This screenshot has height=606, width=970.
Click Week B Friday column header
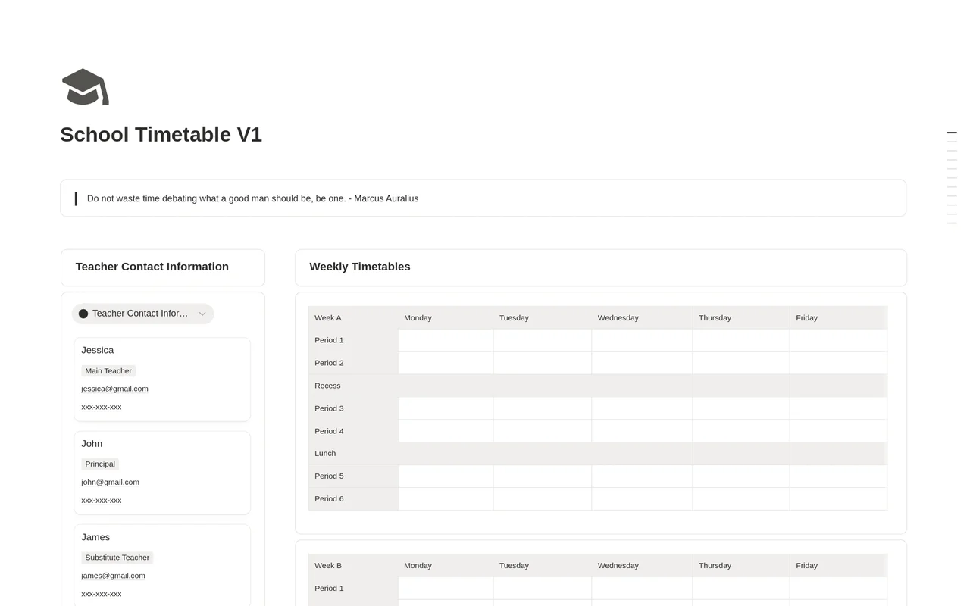coord(838,565)
